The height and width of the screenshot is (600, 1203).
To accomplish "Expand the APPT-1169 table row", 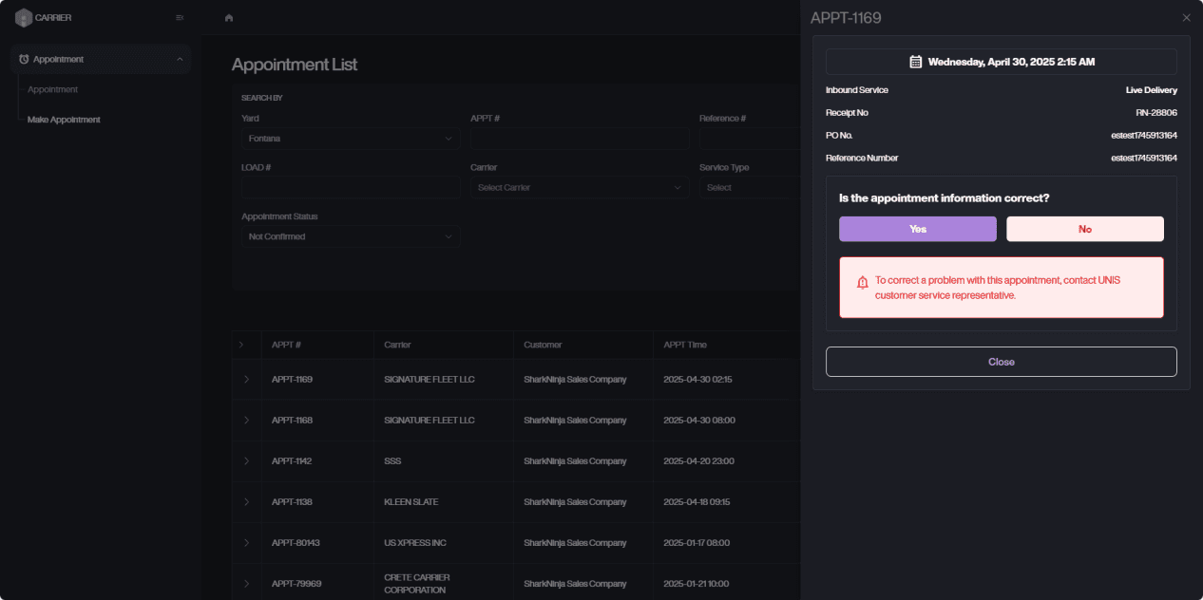I will pos(246,380).
